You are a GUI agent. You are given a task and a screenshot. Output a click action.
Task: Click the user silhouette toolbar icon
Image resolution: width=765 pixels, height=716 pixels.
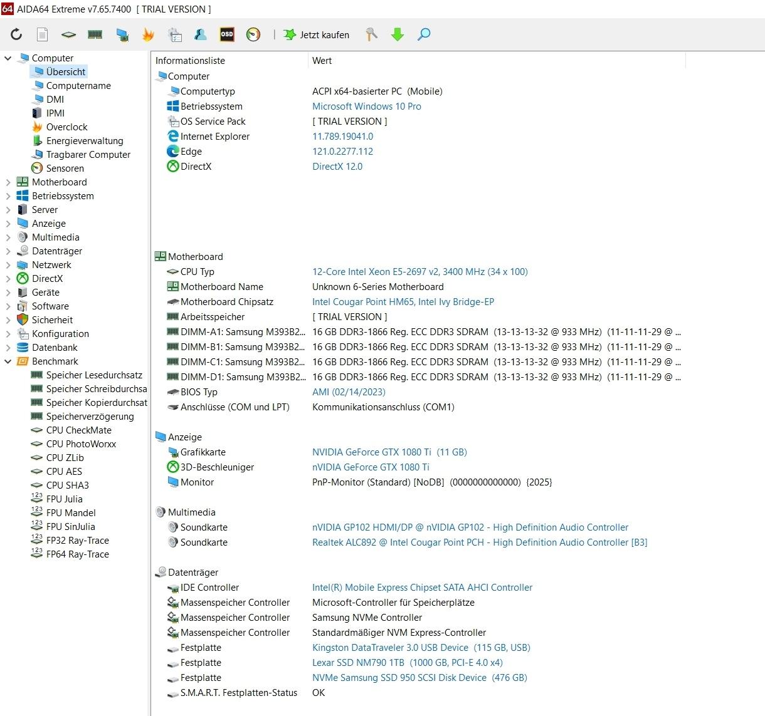click(x=201, y=34)
